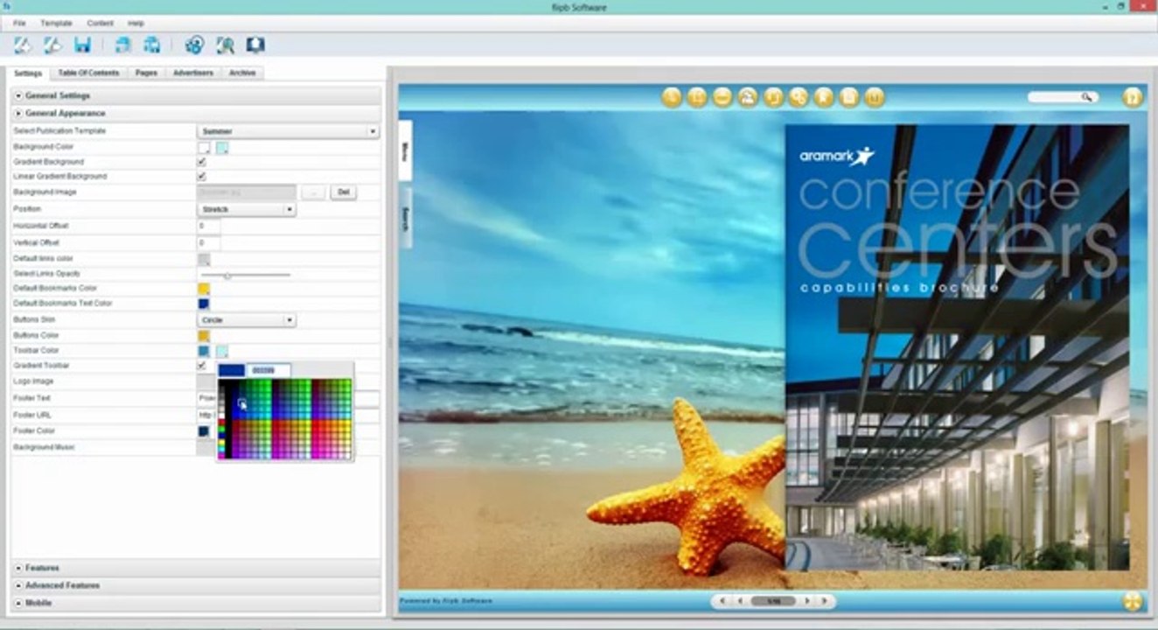Image resolution: width=1158 pixels, height=630 pixels.
Task: Click the conference centers brochure cover page
Action: click(957, 347)
